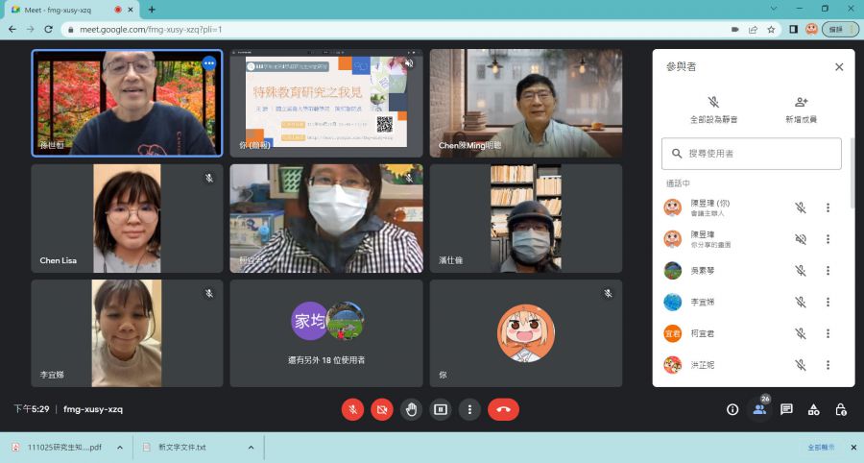Open more actions for 吳素琴

pos(828,271)
